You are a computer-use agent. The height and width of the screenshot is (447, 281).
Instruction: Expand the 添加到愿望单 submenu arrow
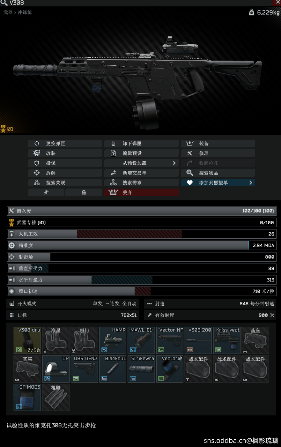click(x=251, y=183)
